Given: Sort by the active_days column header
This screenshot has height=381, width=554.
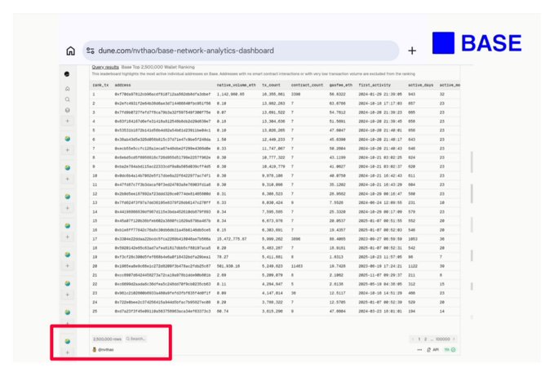Looking at the screenshot, I should click(420, 85).
